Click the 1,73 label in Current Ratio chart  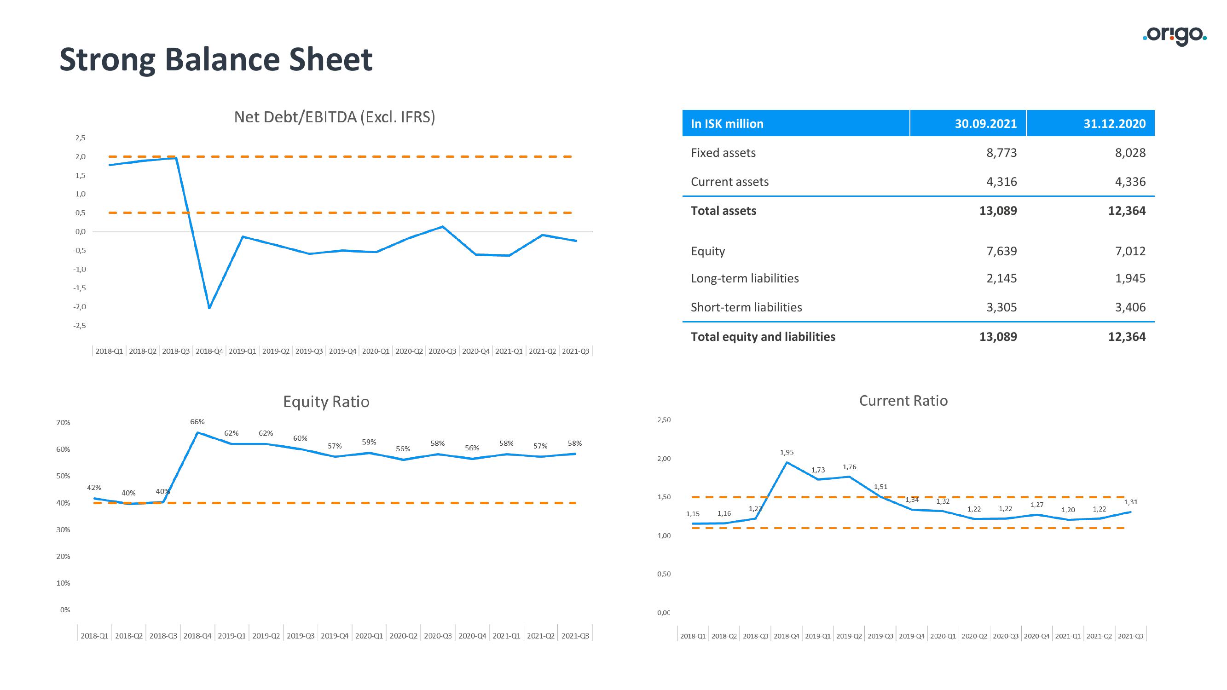(818, 470)
